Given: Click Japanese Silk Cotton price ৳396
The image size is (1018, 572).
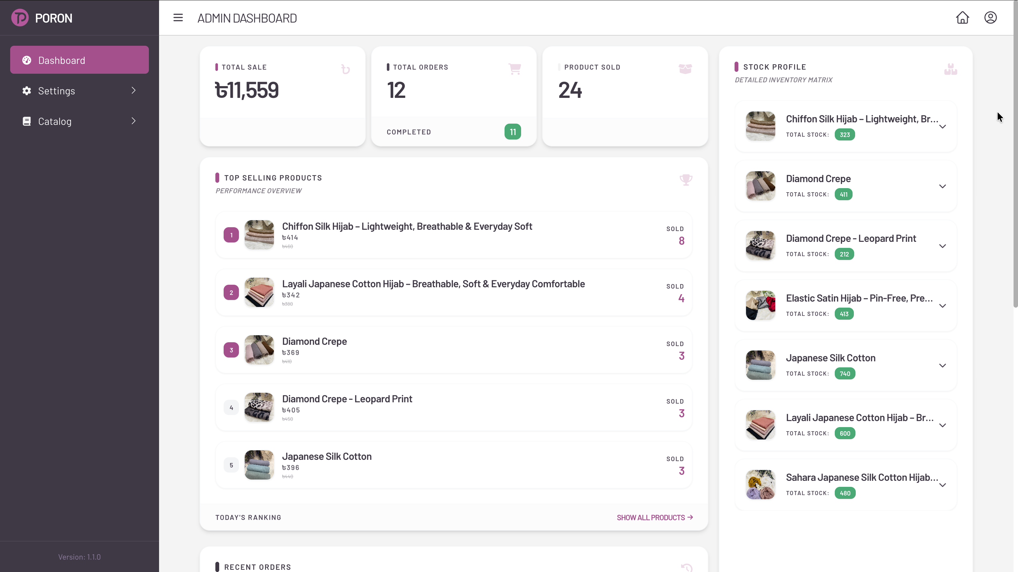Looking at the screenshot, I should (x=290, y=468).
